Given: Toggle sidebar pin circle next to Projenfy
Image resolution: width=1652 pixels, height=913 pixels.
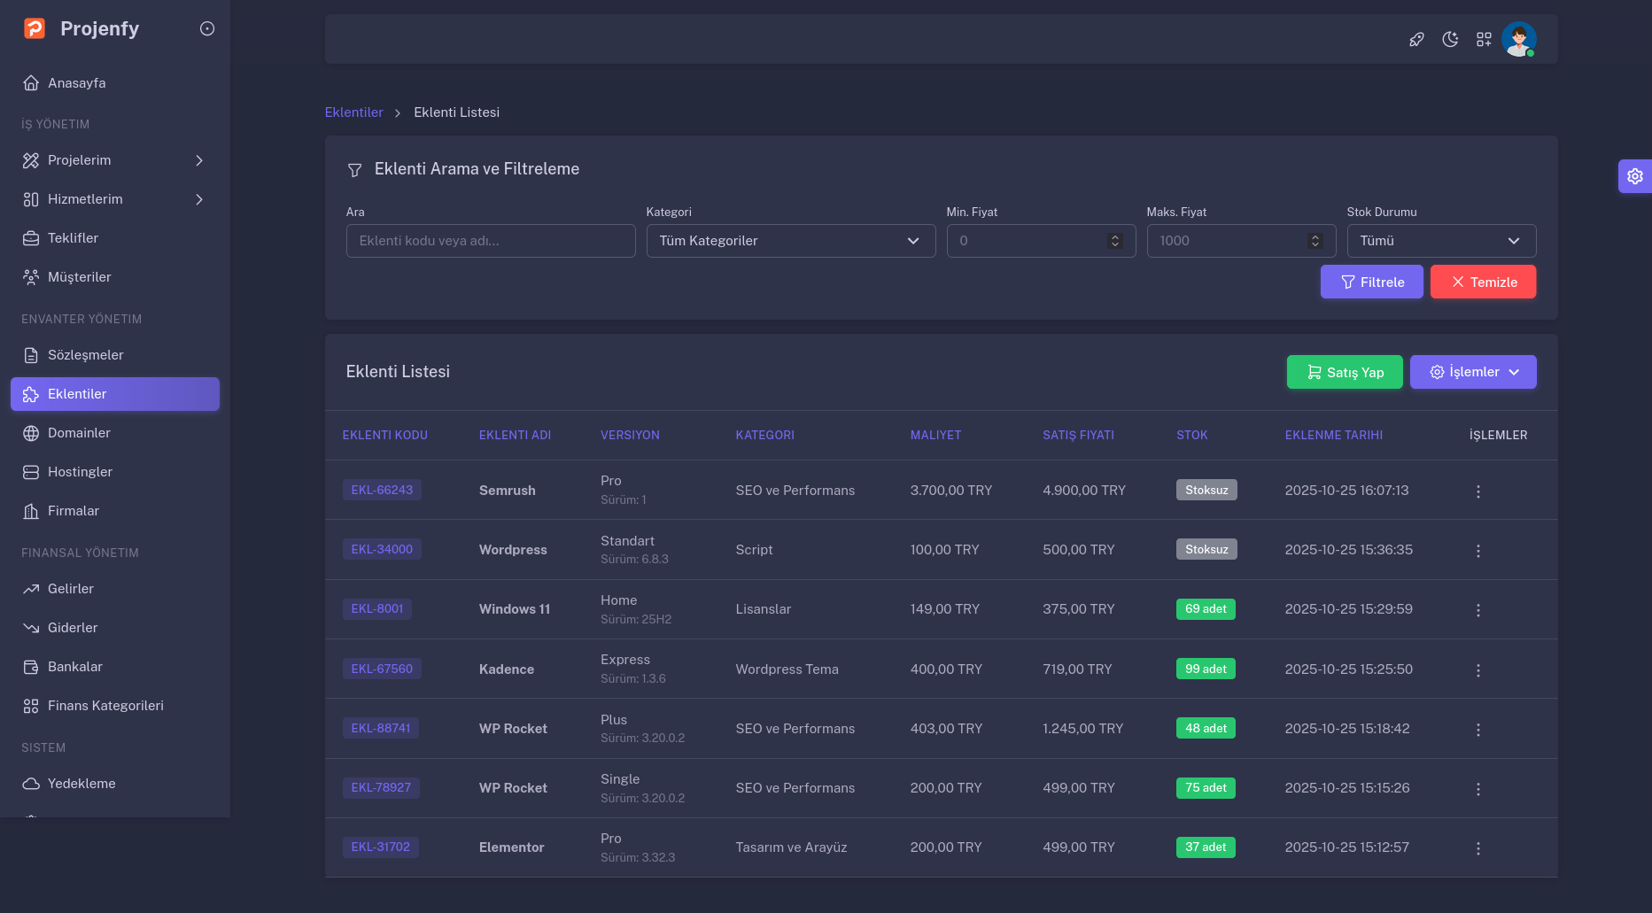Looking at the screenshot, I should coord(207,28).
